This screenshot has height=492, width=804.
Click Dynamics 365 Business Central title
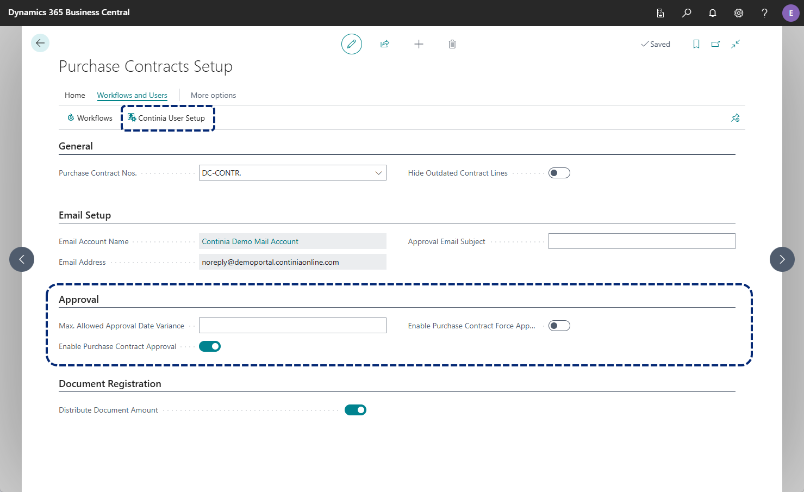click(69, 12)
